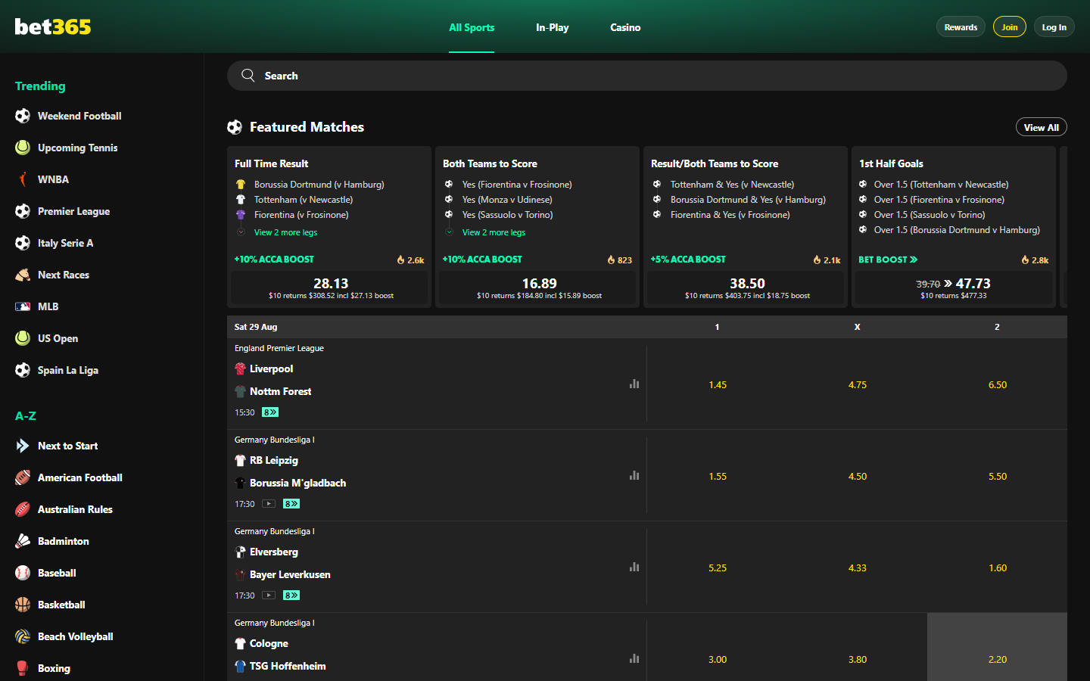Click View All featured matches
Image resolution: width=1090 pixels, height=681 pixels.
1042,127
